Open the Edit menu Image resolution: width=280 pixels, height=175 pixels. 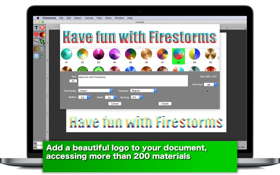coord(69,18)
